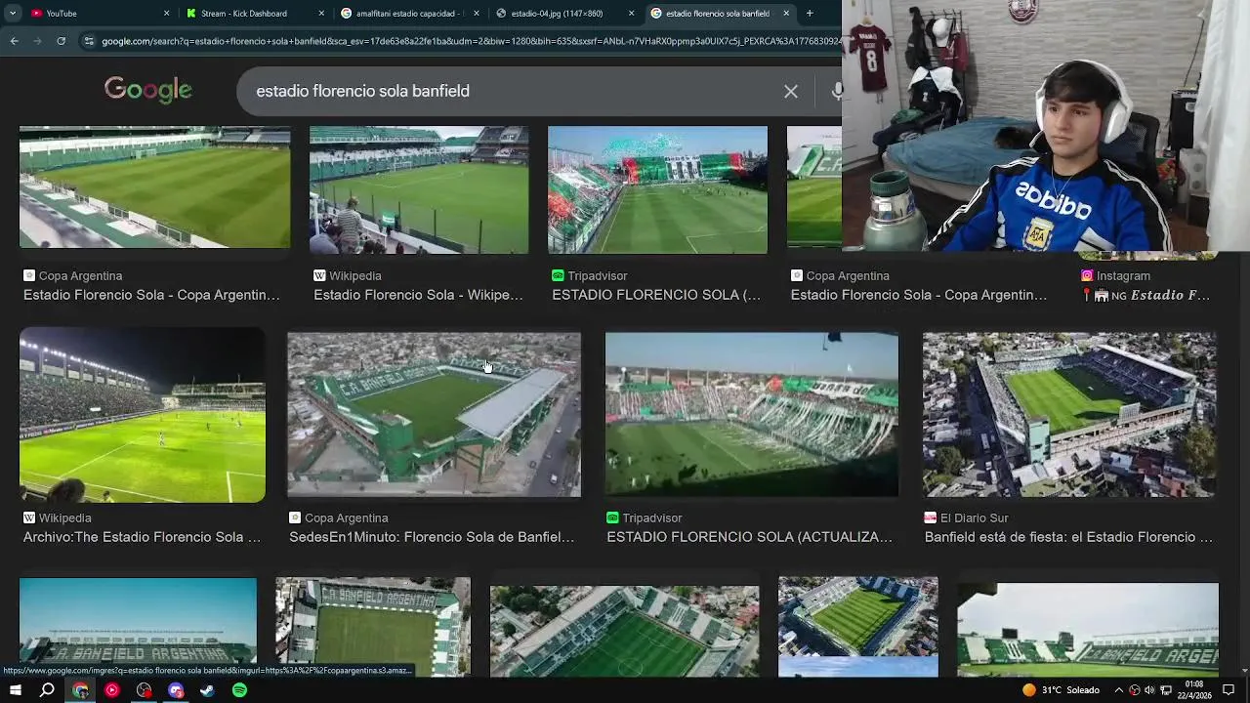Close the YouTube tab
This screenshot has height=703, width=1250.
point(166,14)
